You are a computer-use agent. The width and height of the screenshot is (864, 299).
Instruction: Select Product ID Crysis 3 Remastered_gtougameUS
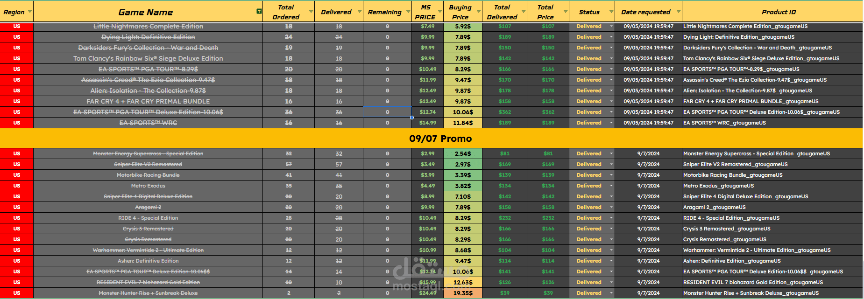[x=772, y=229]
